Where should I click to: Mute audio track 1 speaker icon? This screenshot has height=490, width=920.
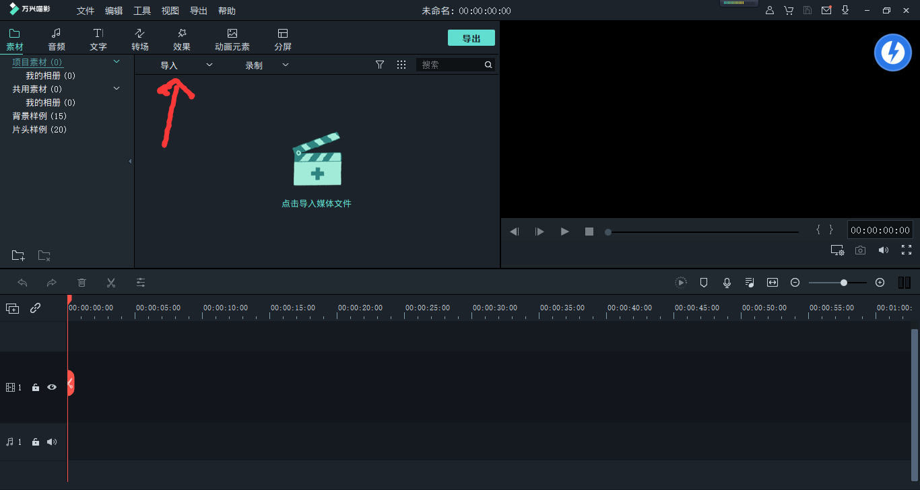52,442
